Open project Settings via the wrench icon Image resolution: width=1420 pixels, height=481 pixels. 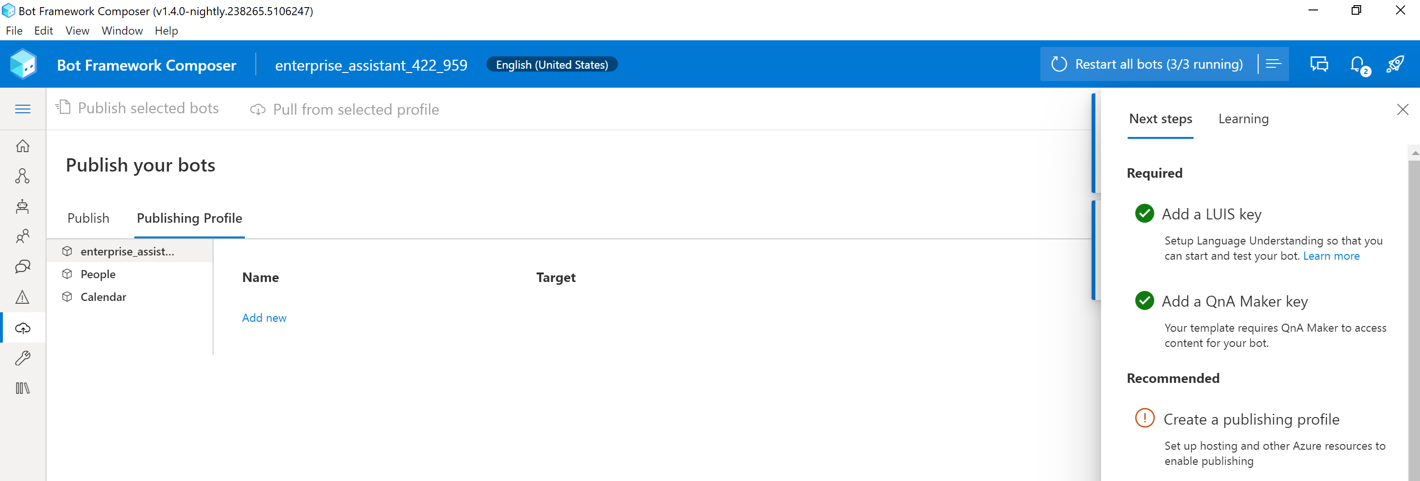coord(23,358)
